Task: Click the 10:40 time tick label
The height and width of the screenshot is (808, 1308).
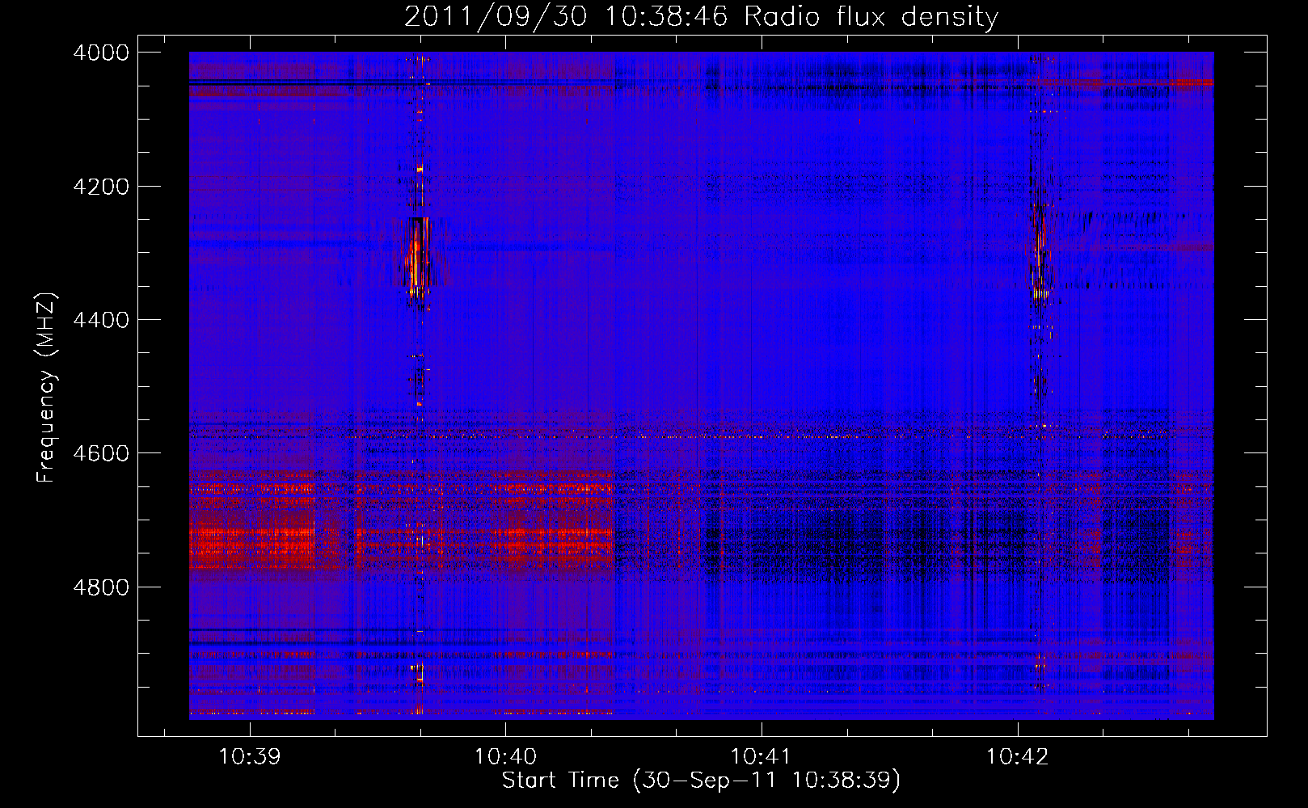Action: (x=505, y=757)
